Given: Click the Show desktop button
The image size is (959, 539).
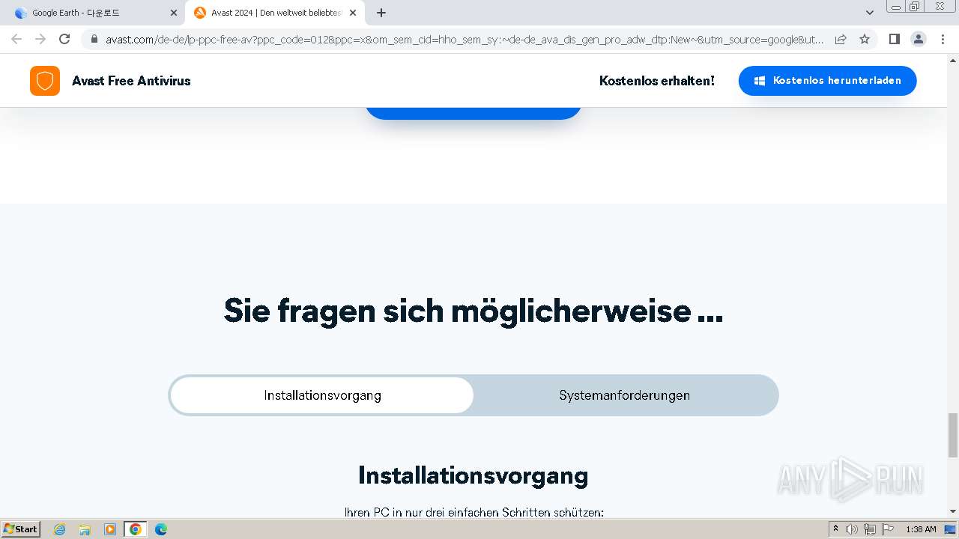Looking at the screenshot, I should coord(952,529).
